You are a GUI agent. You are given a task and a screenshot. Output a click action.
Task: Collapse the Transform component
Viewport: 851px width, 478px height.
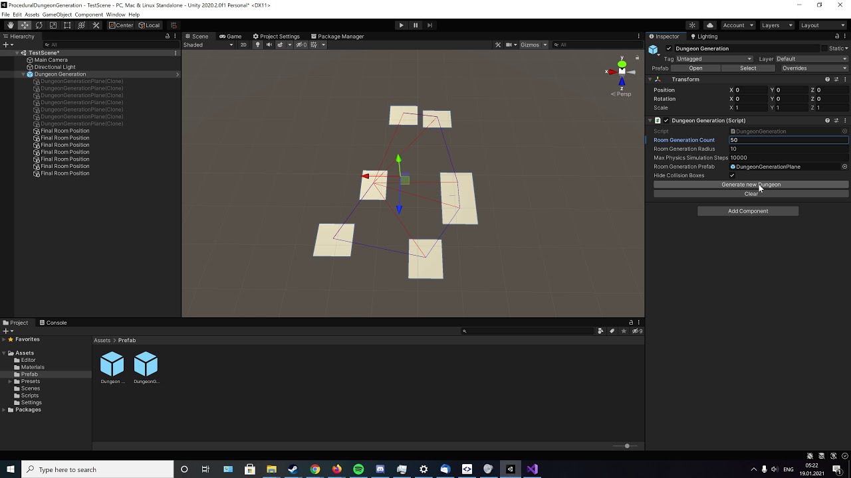(x=650, y=80)
